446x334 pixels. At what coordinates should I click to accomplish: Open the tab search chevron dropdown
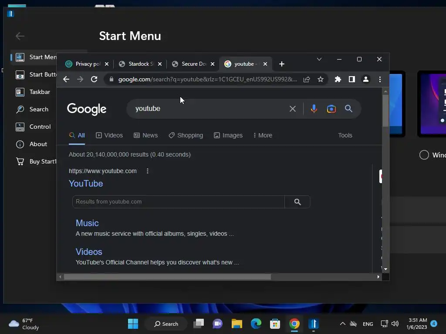click(x=319, y=59)
